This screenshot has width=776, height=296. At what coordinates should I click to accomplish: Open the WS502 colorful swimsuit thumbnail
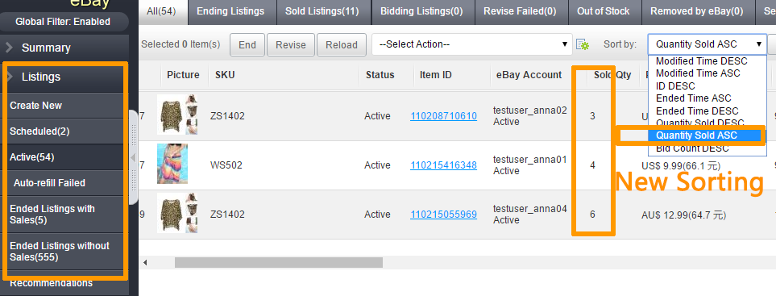coord(172,164)
